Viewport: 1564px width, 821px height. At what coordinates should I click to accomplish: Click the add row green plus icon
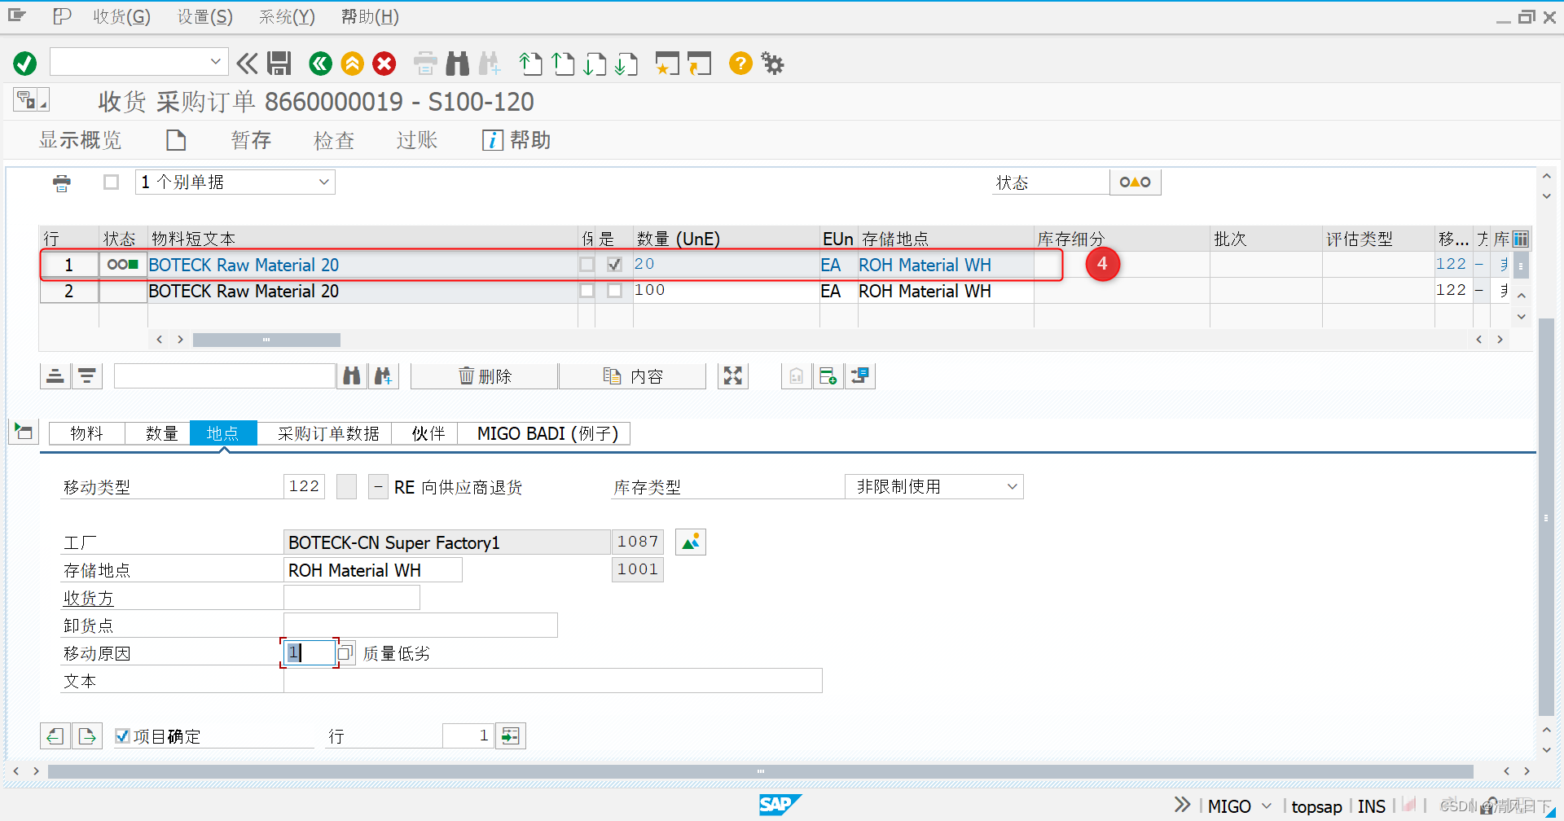tap(828, 375)
